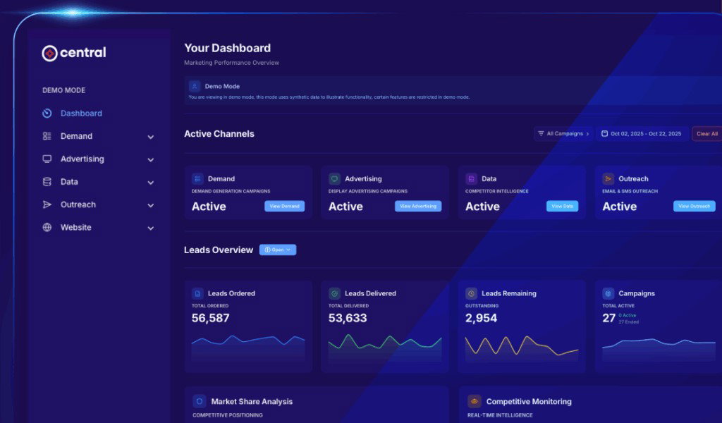Click the Central logo
The width and height of the screenshot is (722, 423).
[73, 53]
